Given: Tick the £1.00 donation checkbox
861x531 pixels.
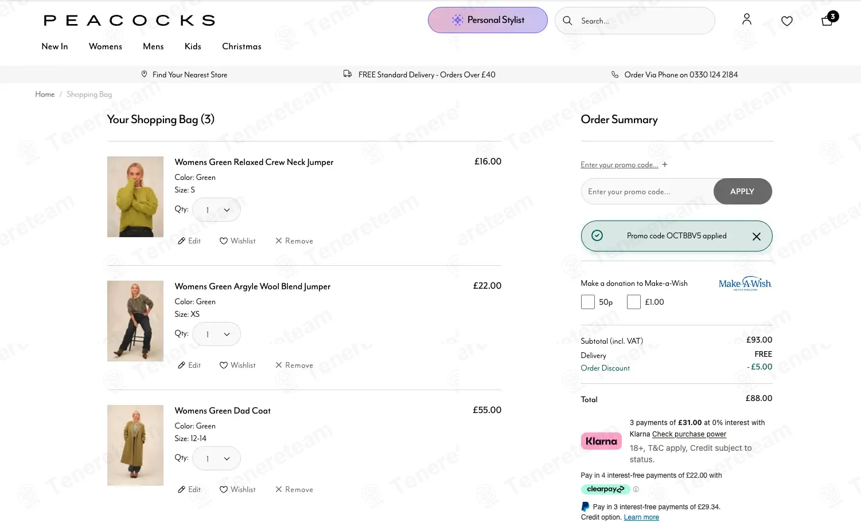Looking at the screenshot, I should pyautogui.click(x=634, y=302).
